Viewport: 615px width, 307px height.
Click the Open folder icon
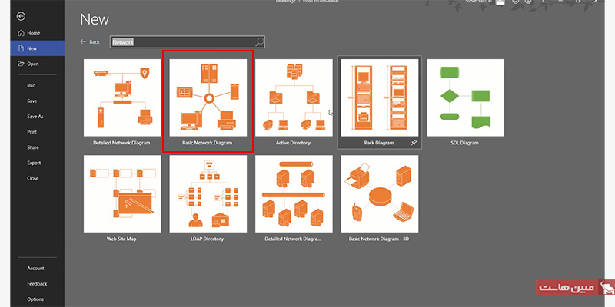21,64
